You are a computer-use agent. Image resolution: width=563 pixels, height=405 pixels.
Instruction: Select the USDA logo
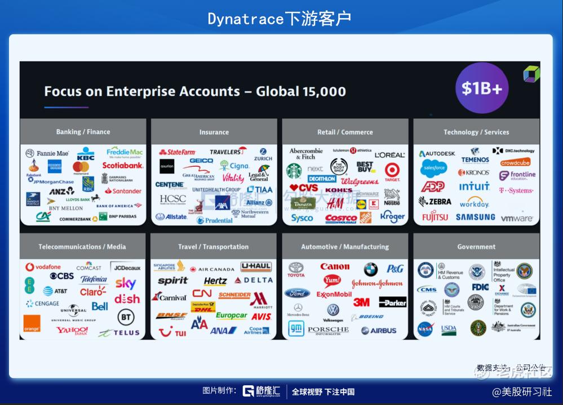click(x=449, y=330)
